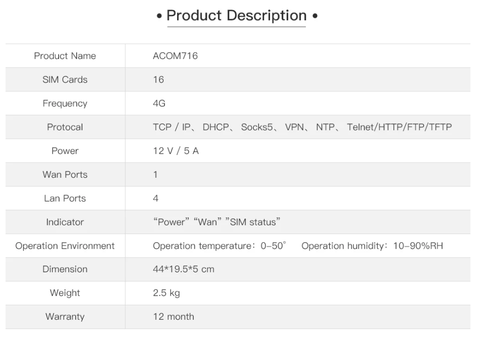This screenshot has height=341, width=478.
Task: Click the "SIM status" indicator text
Action: pyautogui.click(x=253, y=222)
